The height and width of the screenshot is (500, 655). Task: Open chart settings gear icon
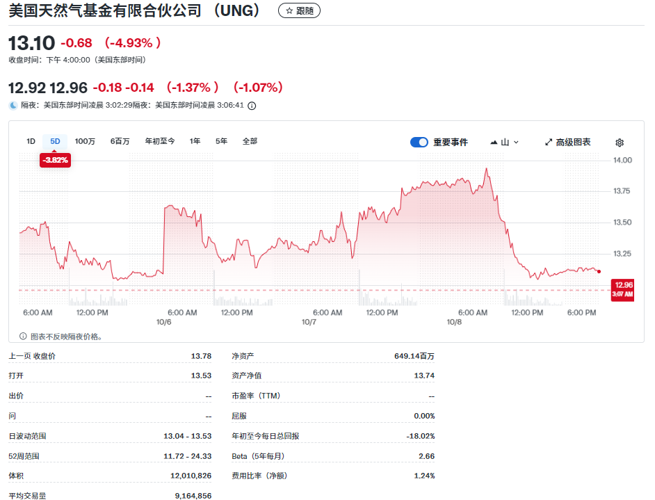pyautogui.click(x=620, y=143)
